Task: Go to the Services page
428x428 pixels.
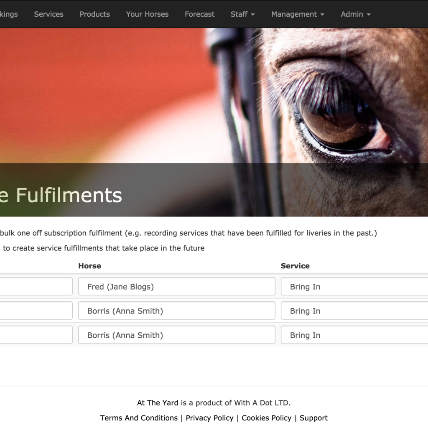Action: 48,14
